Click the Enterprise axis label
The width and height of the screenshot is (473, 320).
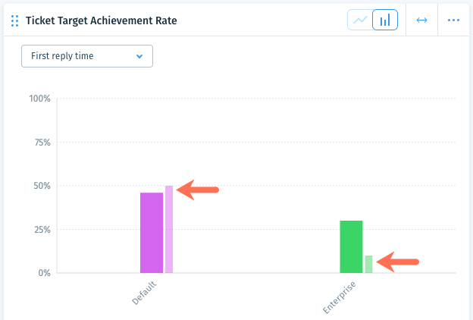(x=339, y=297)
